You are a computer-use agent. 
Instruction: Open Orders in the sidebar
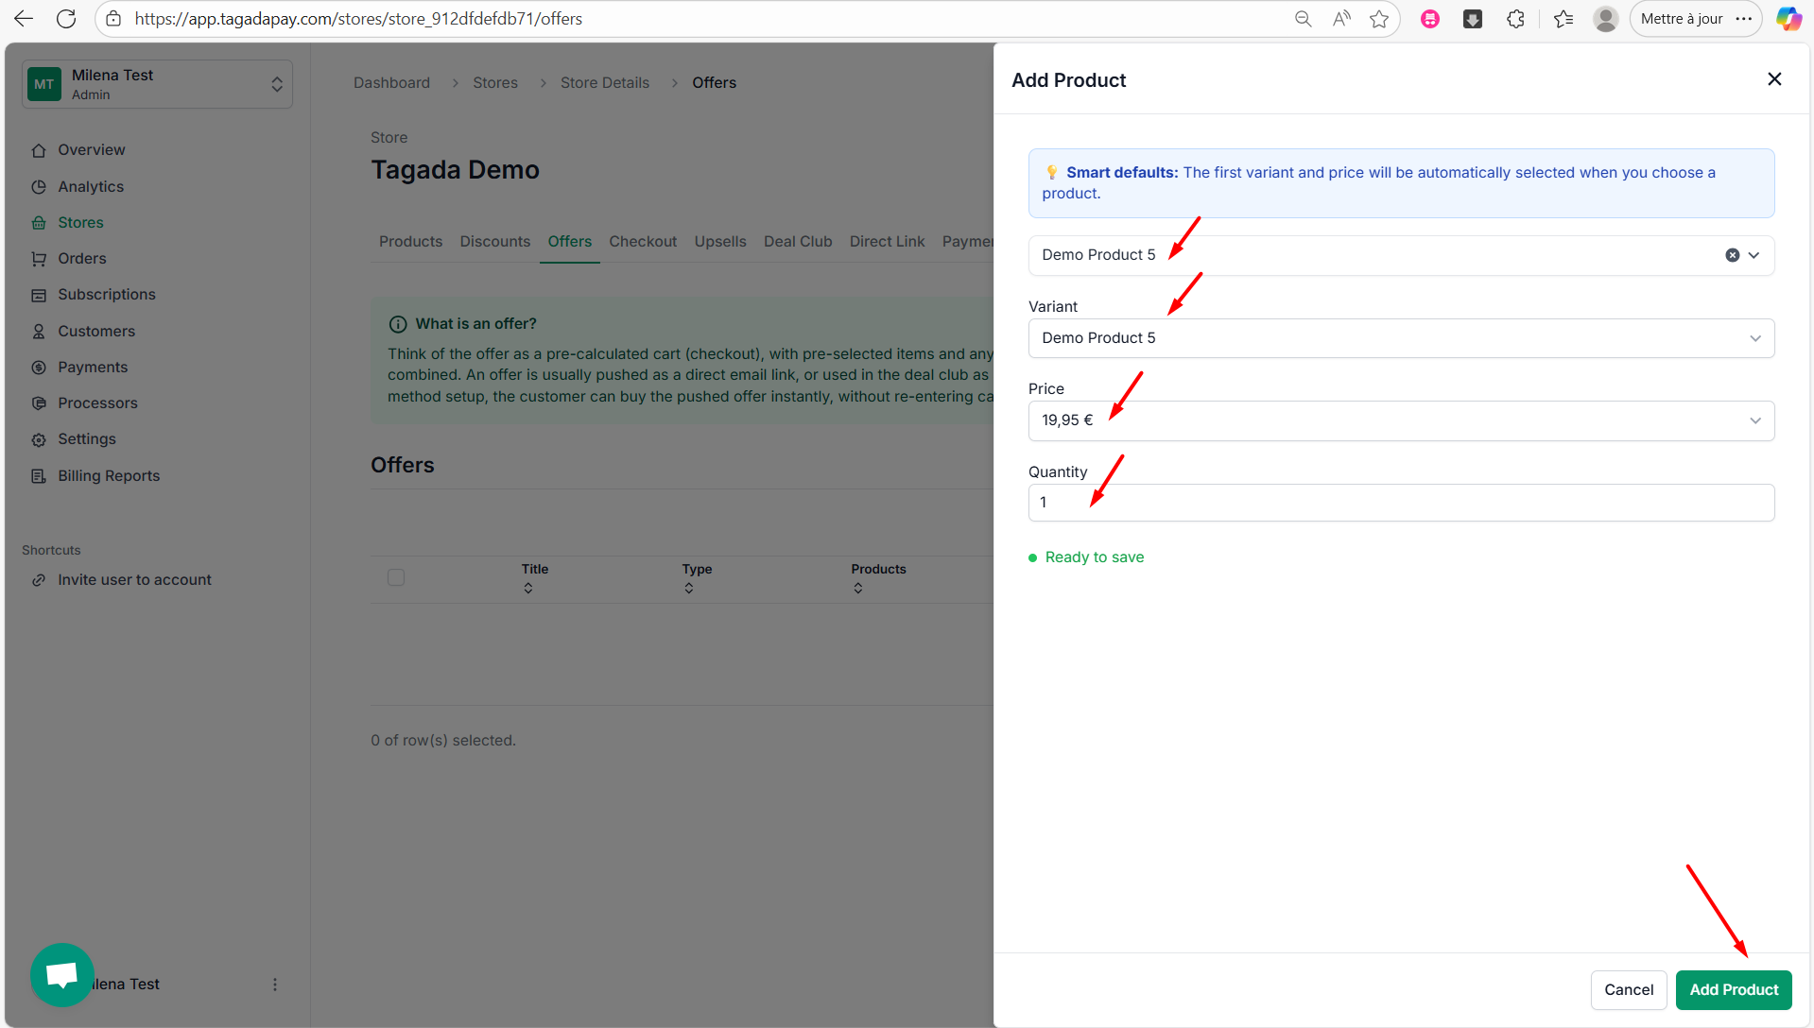[x=82, y=259]
